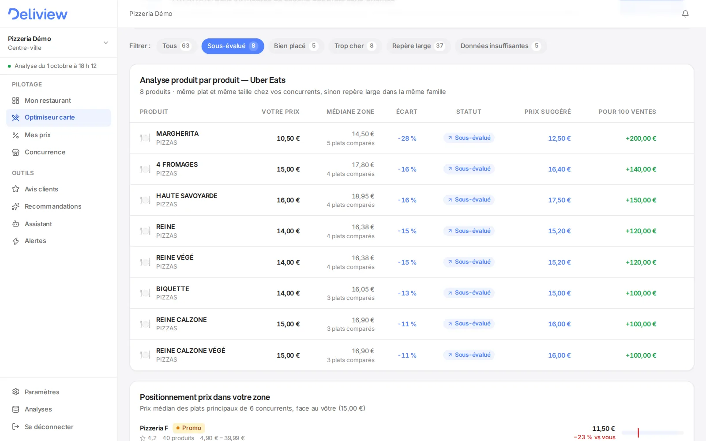Open Recommandations from the sidebar
The image size is (706, 441).
(58, 206)
